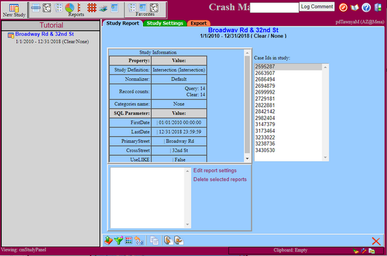Open the blue question mark help
The image size is (387, 256).
click(366, 7)
